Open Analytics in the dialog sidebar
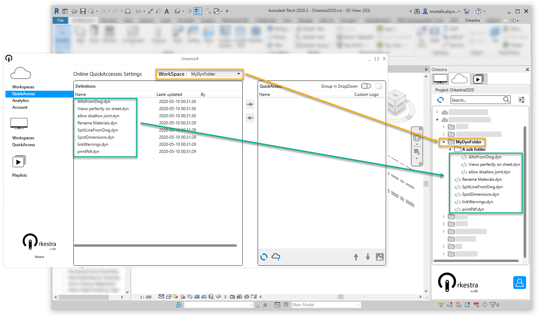 click(x=20, y=101)
